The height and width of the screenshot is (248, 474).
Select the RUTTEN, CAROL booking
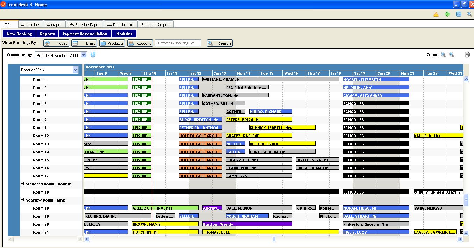pos(282,144)
